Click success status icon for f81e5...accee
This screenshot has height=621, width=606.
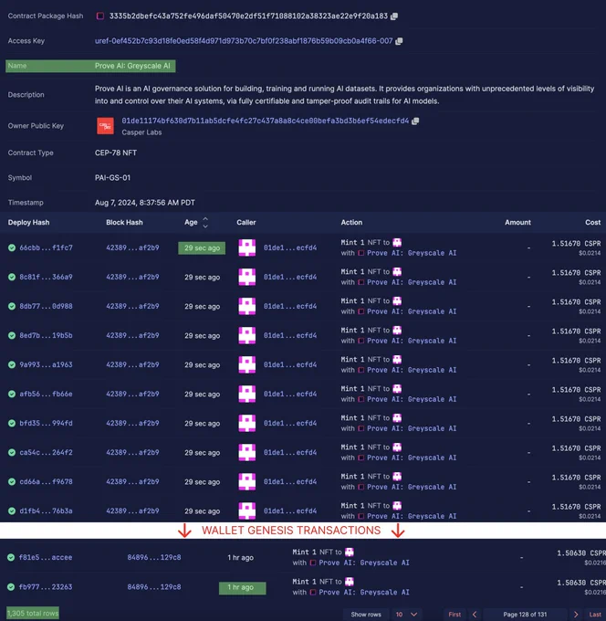pos(11,557)
